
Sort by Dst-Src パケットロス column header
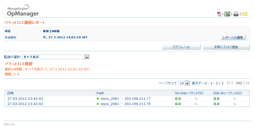(228, 93)
